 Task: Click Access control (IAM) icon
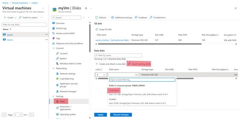coord(54,33)
